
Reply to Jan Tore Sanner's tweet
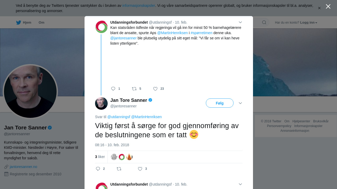click(98, 169)
